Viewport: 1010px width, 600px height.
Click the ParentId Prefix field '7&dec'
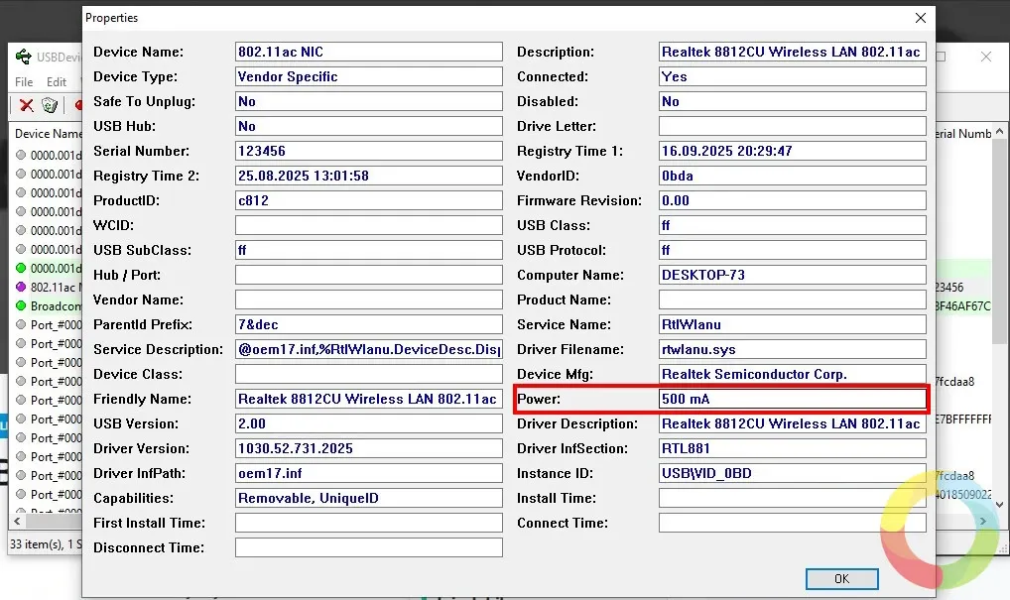click(368, 324)
